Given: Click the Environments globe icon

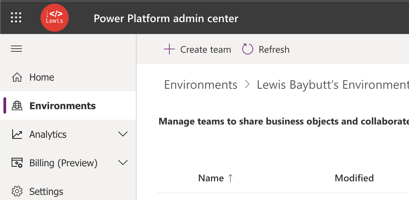Looking at the screenshot, I should tap(17, 106).
